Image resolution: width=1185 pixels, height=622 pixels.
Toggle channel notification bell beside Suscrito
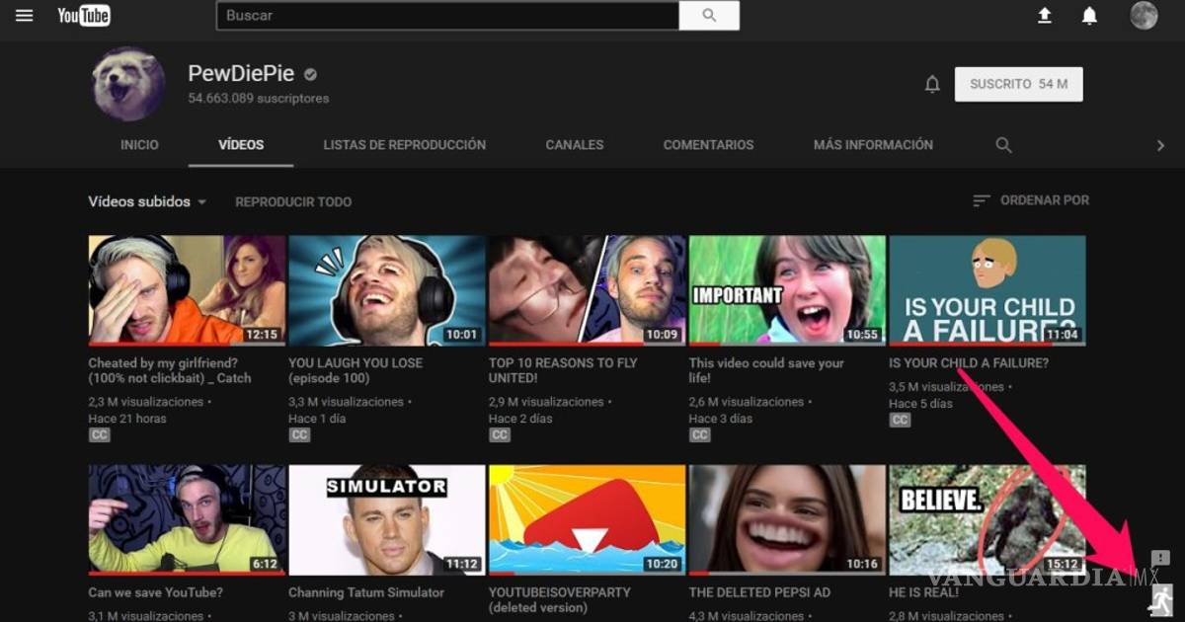click(x=932, y=85)
